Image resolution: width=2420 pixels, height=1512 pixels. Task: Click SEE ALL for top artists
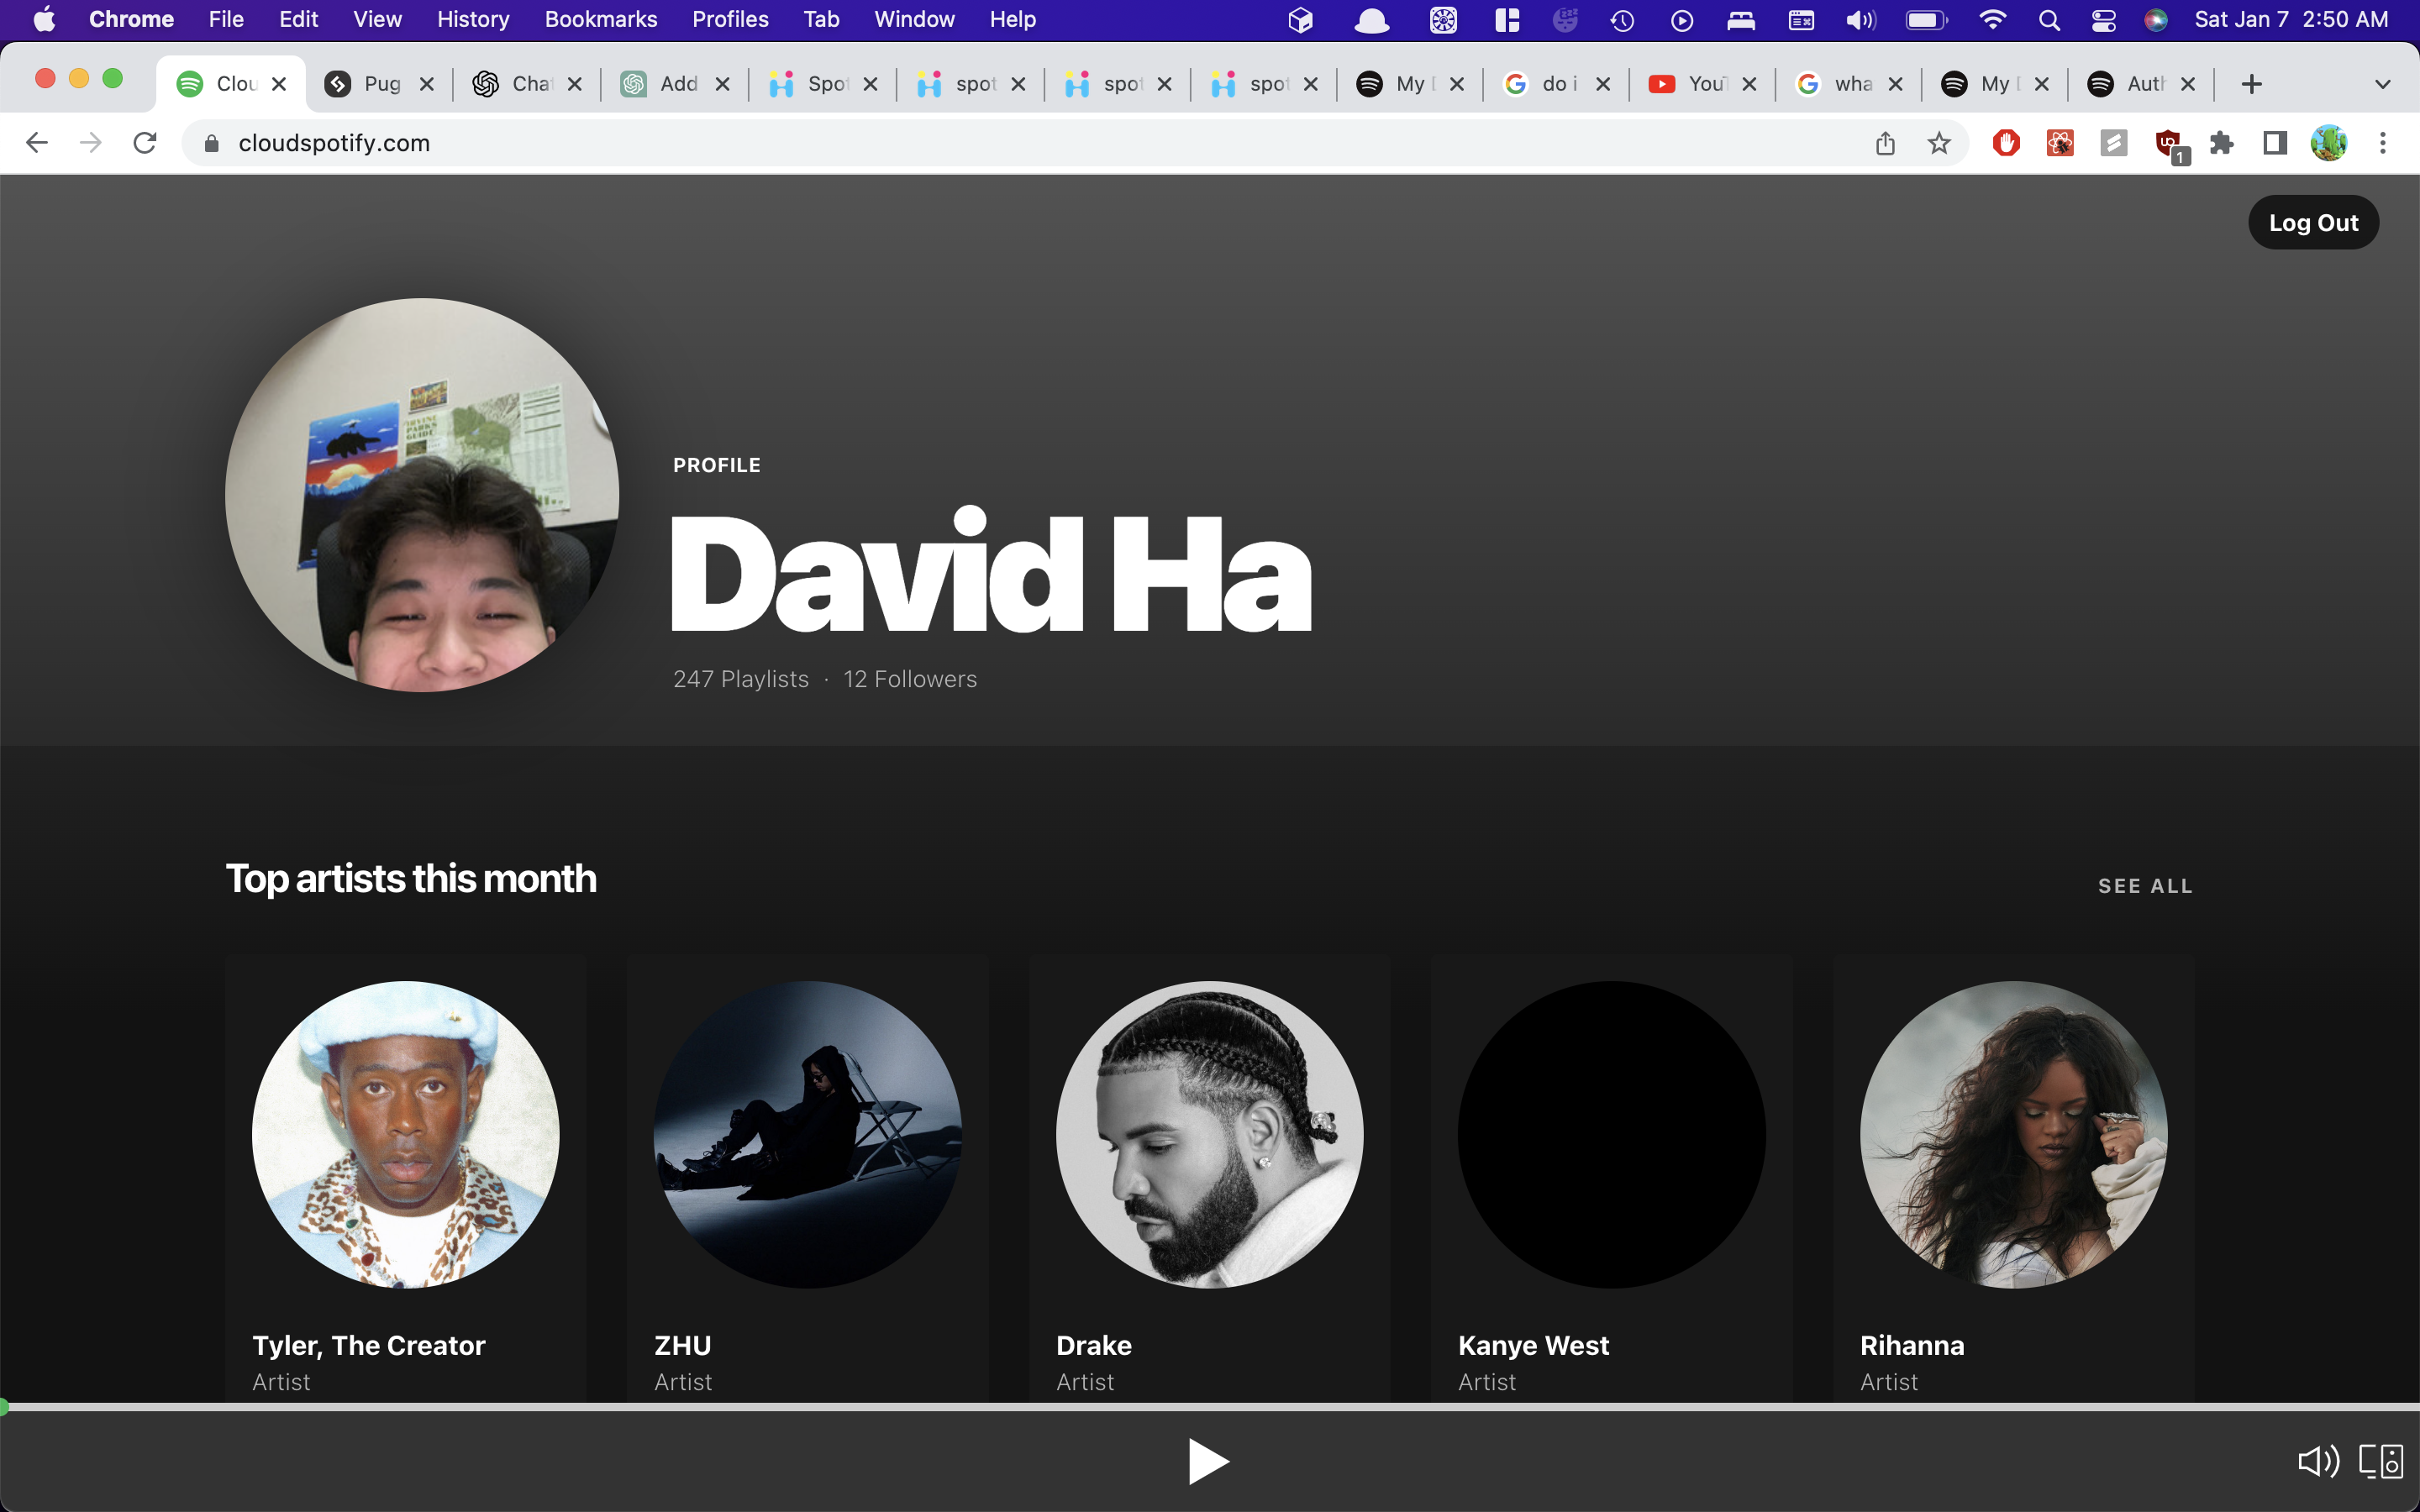pos(2145,886)
